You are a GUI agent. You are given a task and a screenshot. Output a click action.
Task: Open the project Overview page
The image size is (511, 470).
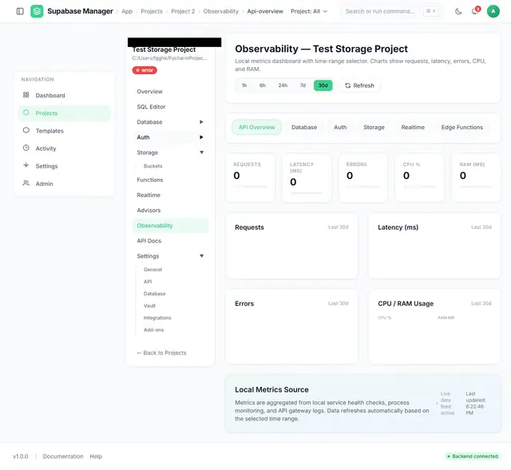coord(170,92)
